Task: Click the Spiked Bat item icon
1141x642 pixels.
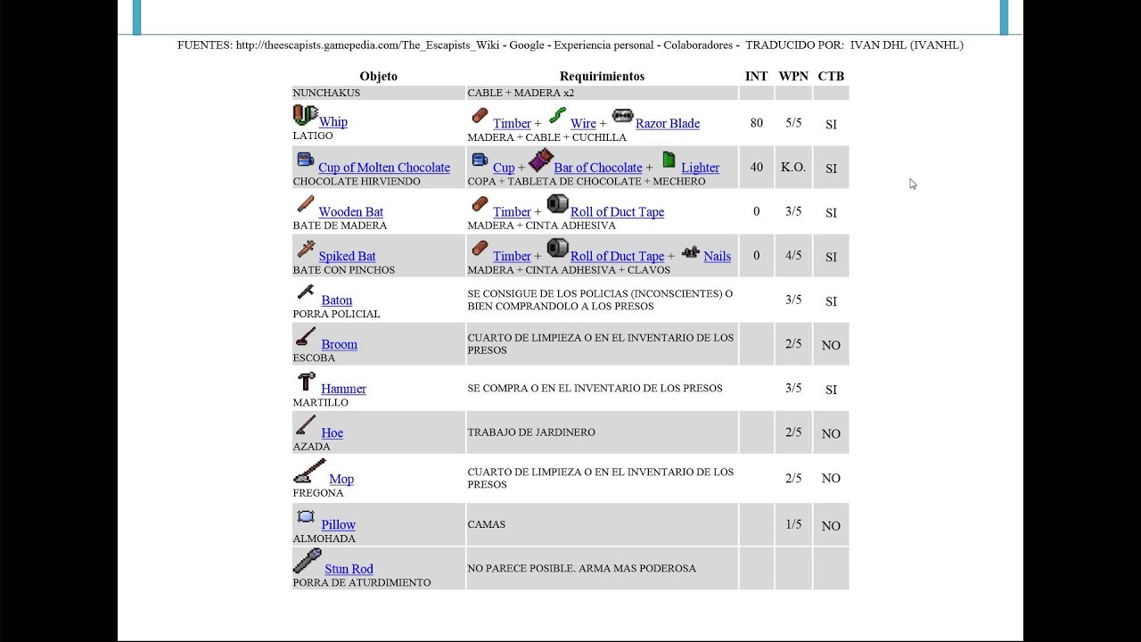Action: click(x=306, y=249)
